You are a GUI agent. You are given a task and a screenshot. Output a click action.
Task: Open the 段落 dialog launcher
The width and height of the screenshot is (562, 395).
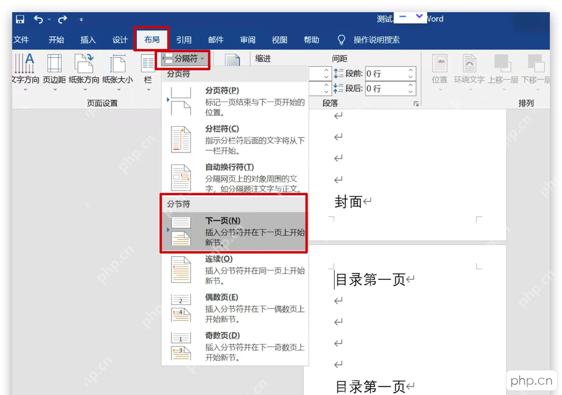[x=416, y=104]
